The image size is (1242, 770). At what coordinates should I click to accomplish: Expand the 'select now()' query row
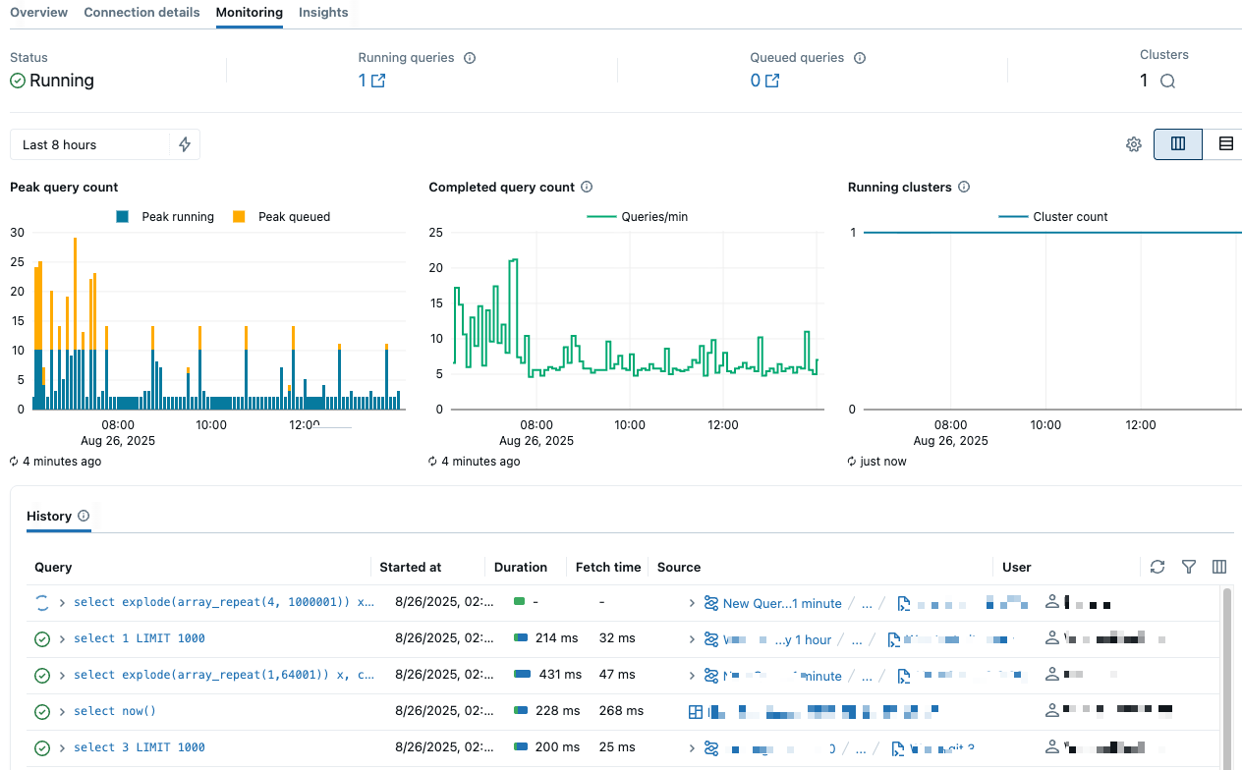click(63, 712)
